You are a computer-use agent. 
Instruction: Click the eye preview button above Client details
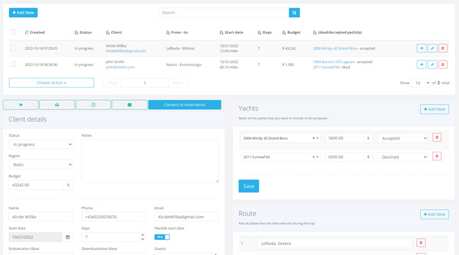pos(20,105)
